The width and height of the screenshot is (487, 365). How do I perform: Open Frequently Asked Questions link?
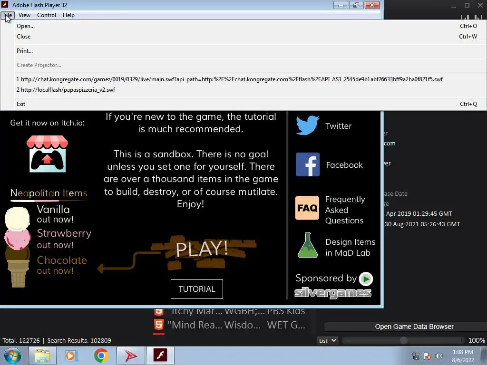(345, 210)
